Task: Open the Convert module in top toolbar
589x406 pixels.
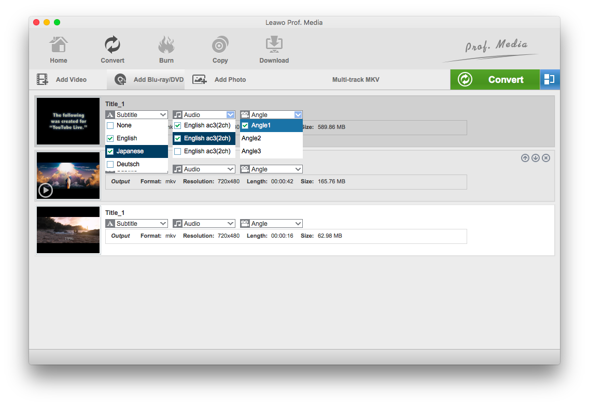Action: click(113, 45)
